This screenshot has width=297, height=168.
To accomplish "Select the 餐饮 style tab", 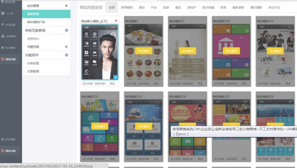I will point(178,7).
